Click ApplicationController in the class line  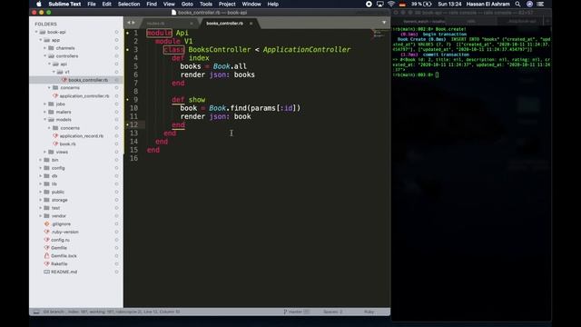307,49
